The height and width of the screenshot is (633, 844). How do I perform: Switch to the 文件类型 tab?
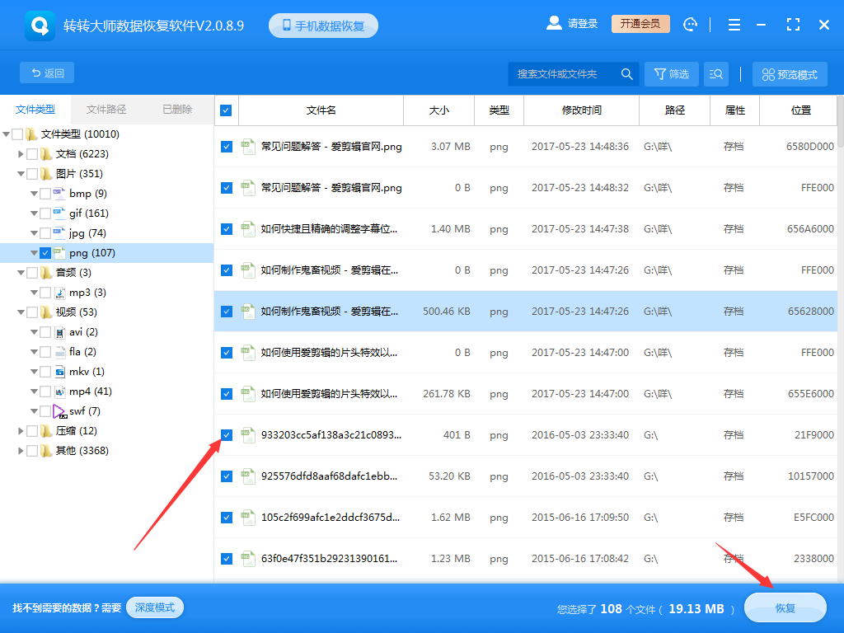pos(35,110)
